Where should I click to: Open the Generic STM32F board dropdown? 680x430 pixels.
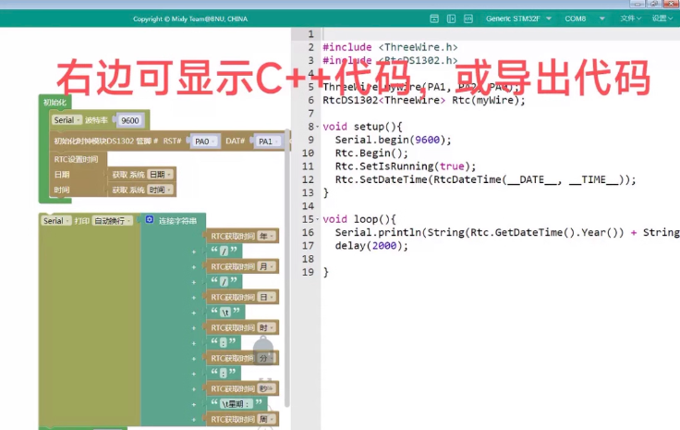click(x=519, y=18)
